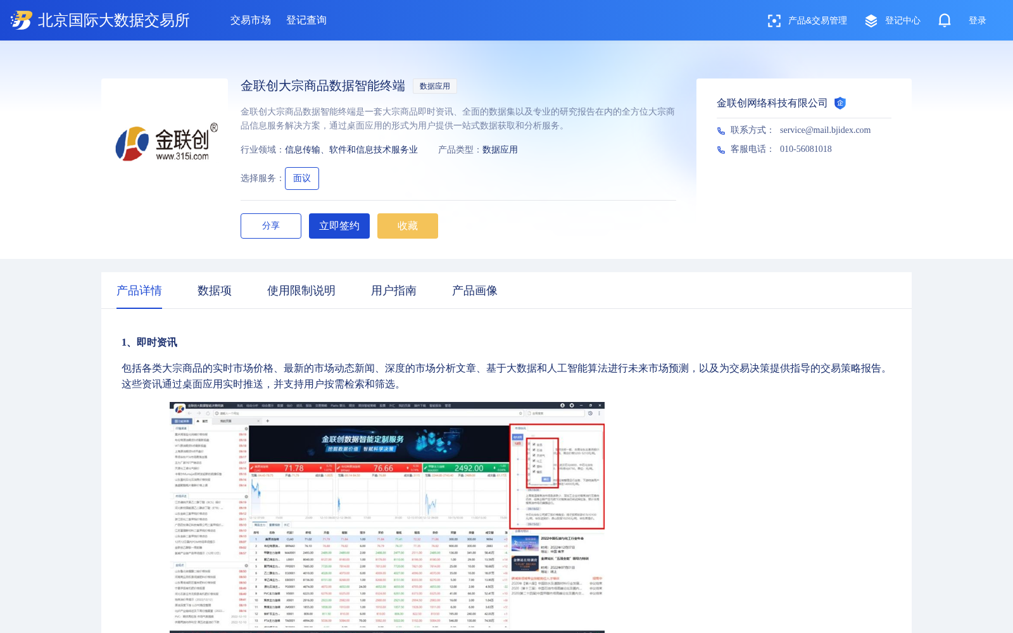Screen dimensions: 1013x633
Task: Go to 登记中心
Action: pos(902,21)
